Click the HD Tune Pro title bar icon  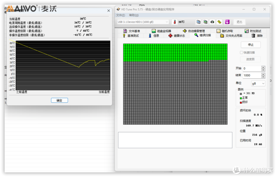point(118,9)
